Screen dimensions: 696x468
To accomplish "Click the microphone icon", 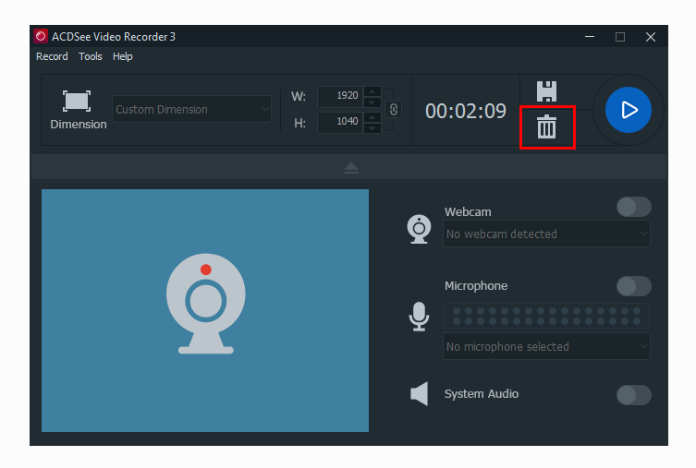I will pos(419,317).
